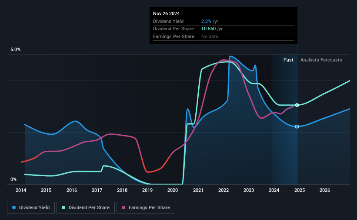Click the €0.550 dividend per share value
The width and height of the screenshot is (357, 220).
[209, 29]
